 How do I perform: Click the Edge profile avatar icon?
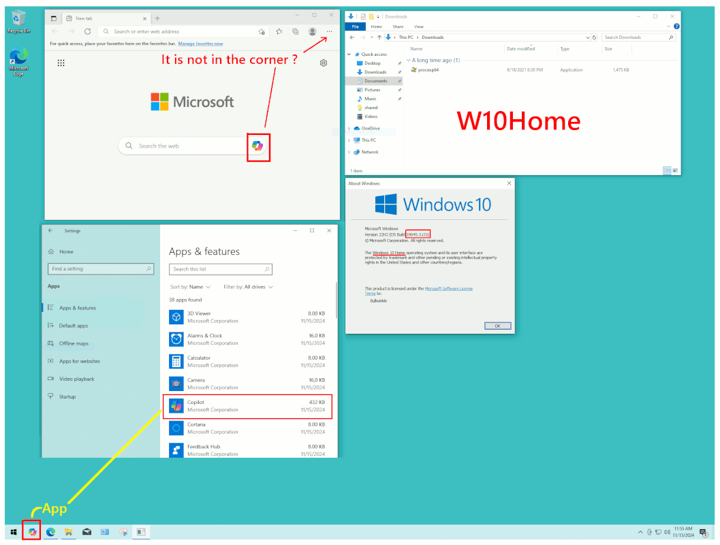click(312, 32)
